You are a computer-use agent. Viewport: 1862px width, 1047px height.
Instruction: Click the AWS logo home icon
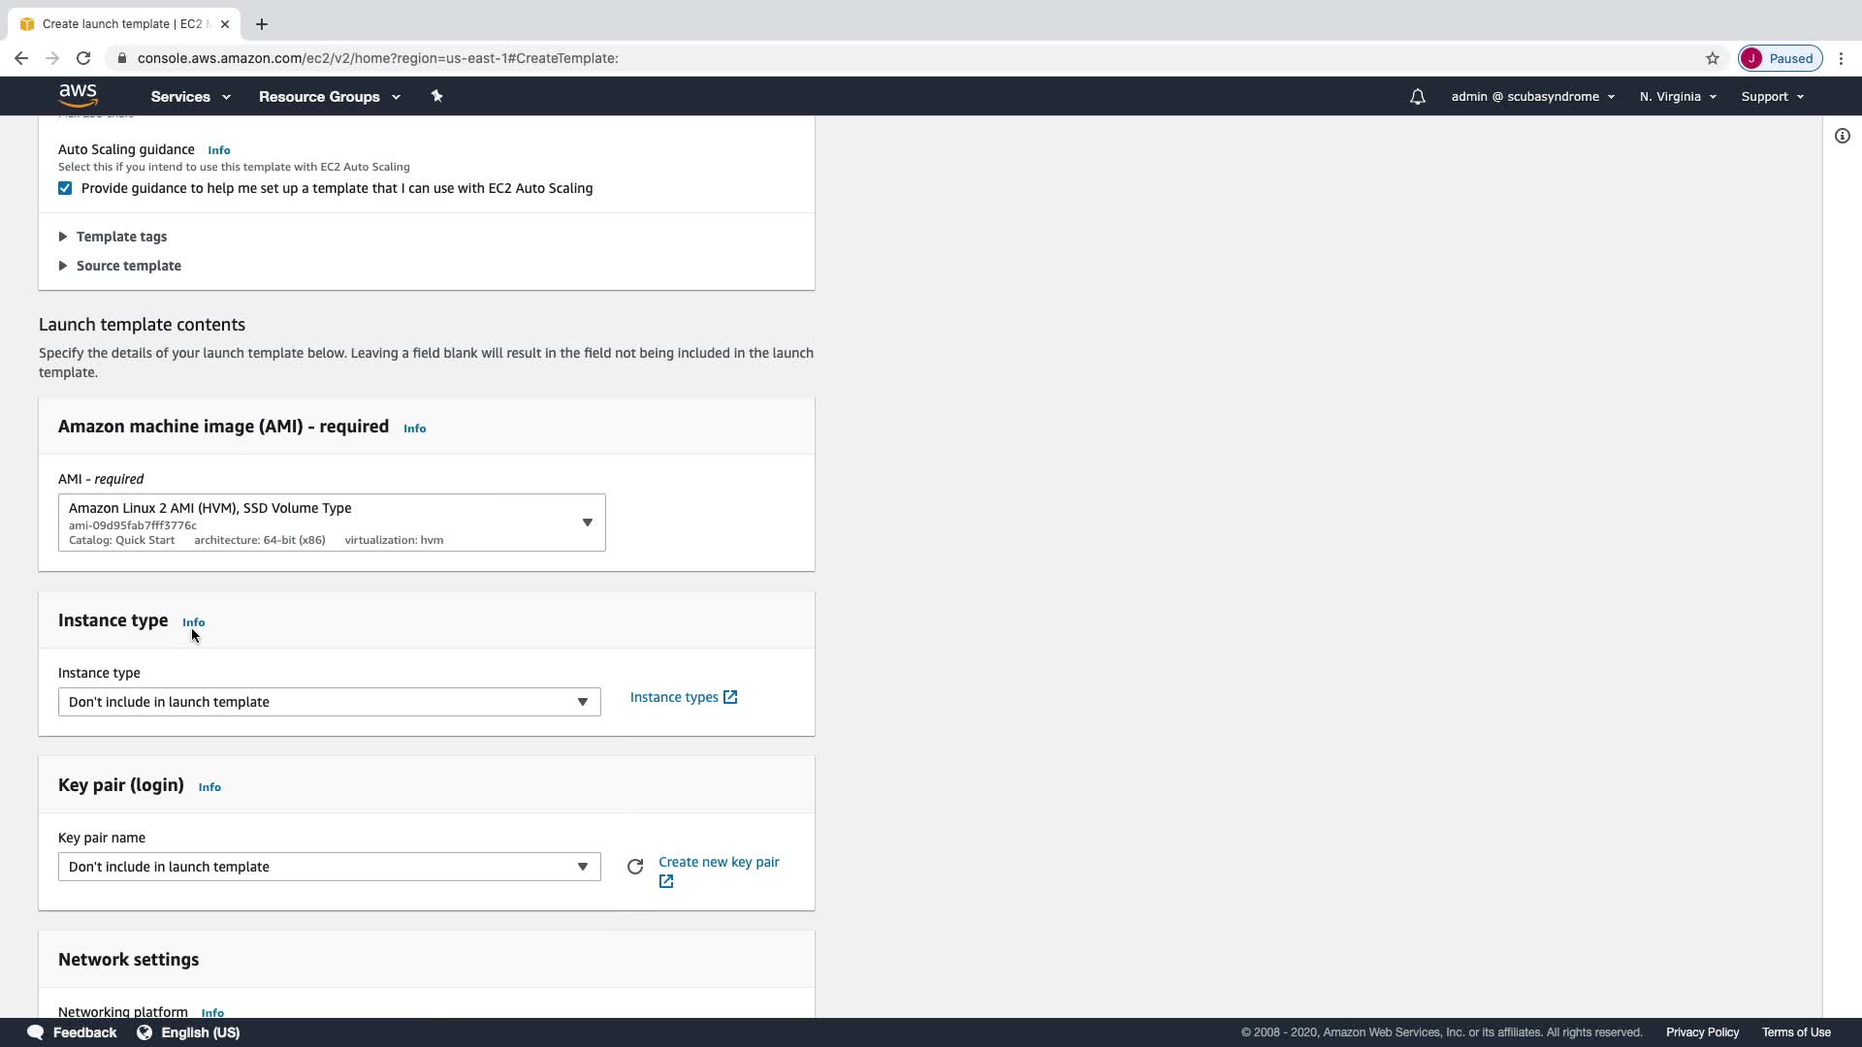click(78, 95)
